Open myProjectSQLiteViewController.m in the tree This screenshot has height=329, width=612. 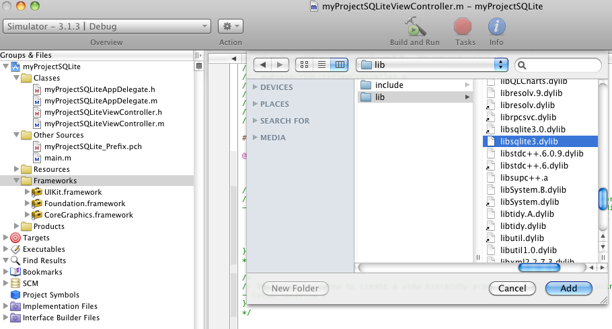click(x=104, y=123)
